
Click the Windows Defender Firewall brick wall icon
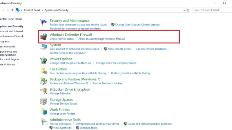tap(44, 37)
